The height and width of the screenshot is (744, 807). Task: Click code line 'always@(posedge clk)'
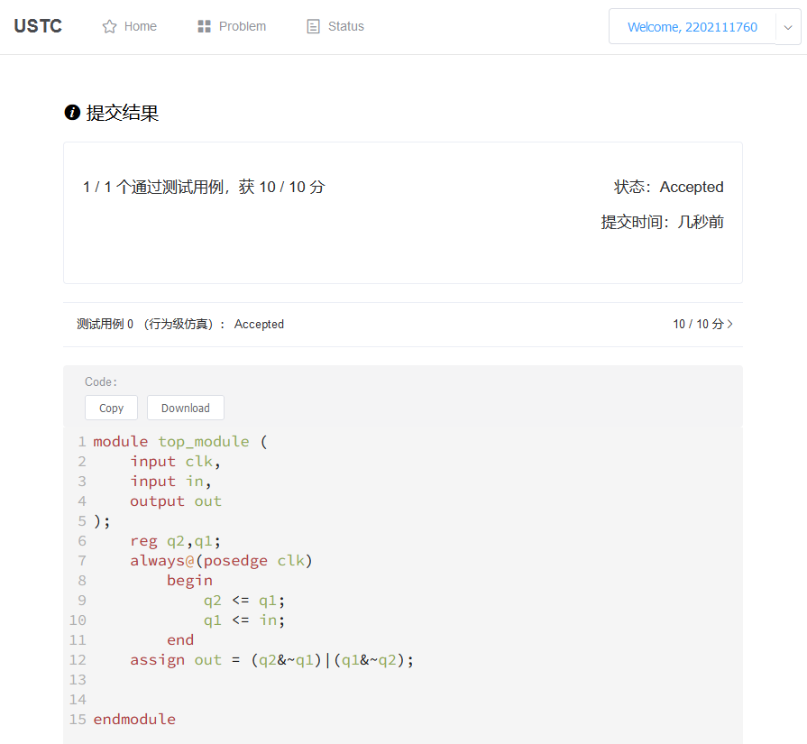tap(221, 561)
